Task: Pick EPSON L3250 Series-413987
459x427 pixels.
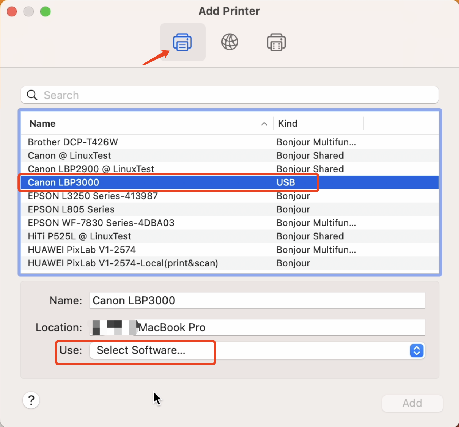Action: pos(93,196)
